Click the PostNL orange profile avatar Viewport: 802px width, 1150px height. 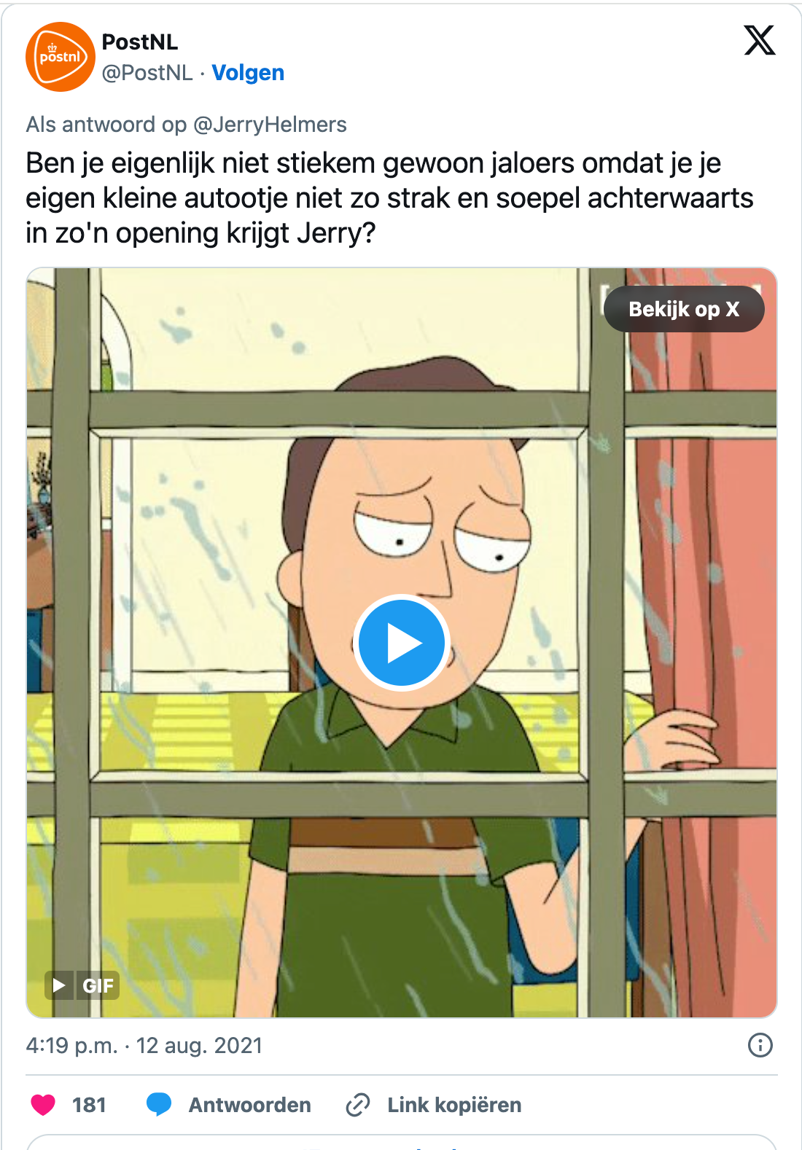tap(61, 57)
